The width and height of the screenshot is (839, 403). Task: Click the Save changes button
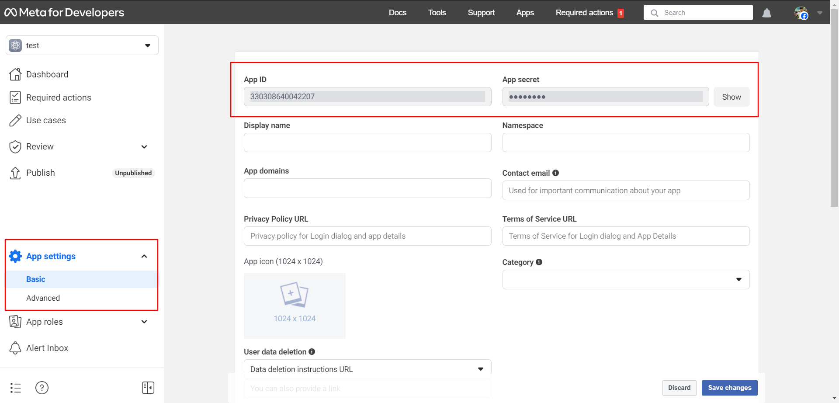[729, 388]
